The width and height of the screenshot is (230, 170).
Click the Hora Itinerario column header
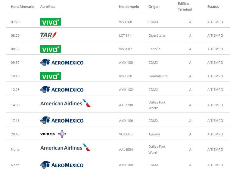23,7
